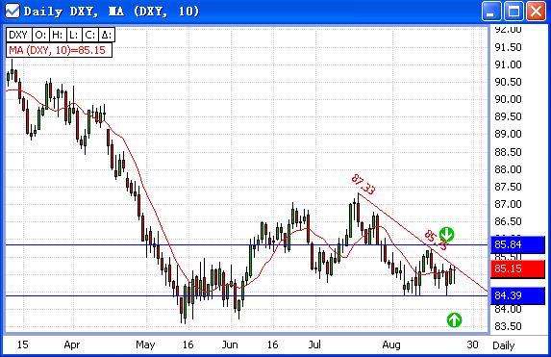Click the 83.50 price axis label
Image resolution: width=551 pixels, height=357 pixels.
pos(508,326)
